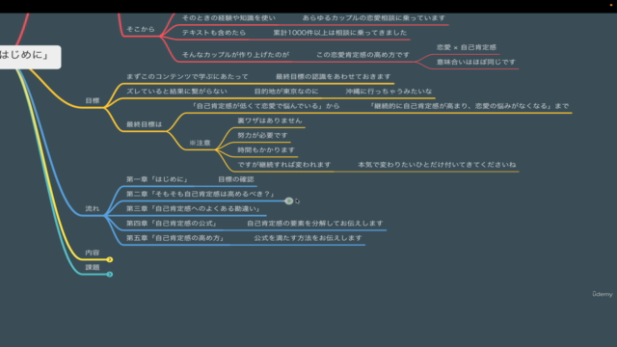
Task: Click ですが継続すれば変われます node
Action: click(284, 165)
